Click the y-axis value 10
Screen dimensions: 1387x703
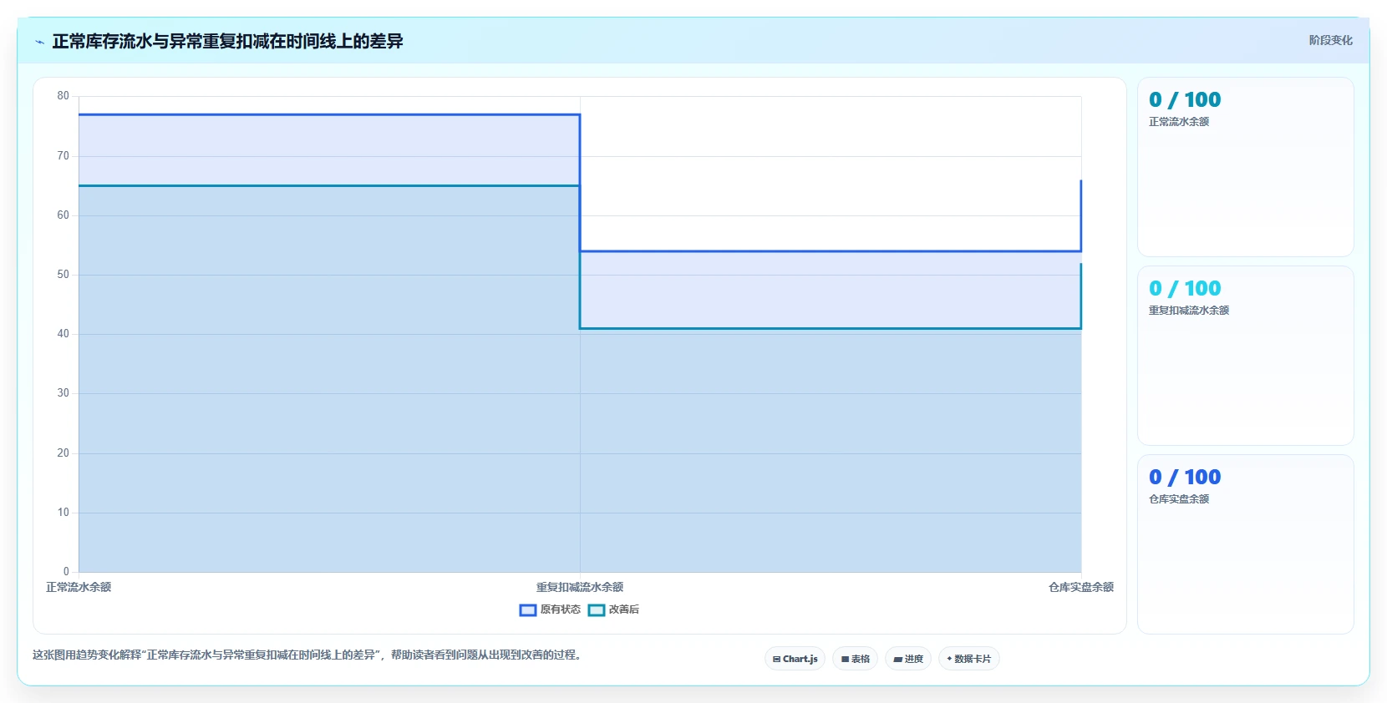tap(64, 512)
